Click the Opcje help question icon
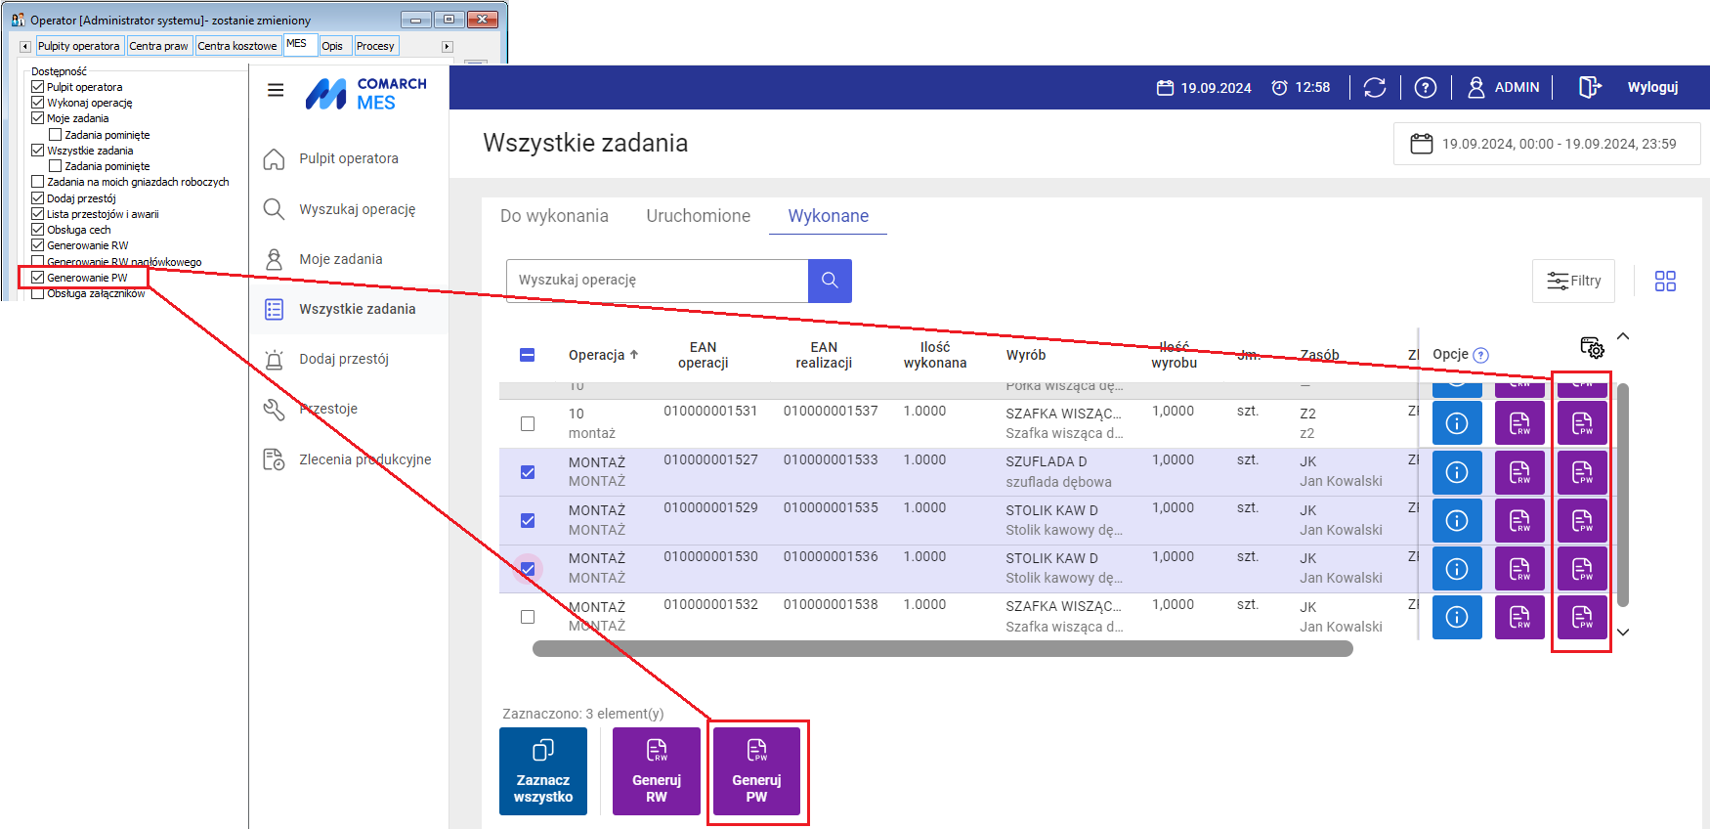The width and height of the screenshot is (1710, 829). (1480, 355)
